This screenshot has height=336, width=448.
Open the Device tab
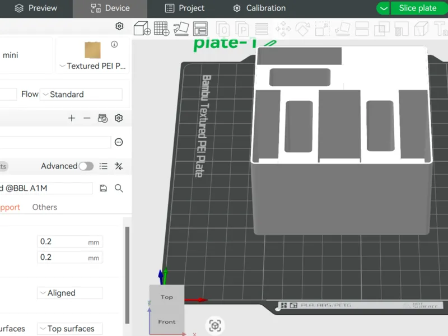pyautogui.click(x=110, y=8)
